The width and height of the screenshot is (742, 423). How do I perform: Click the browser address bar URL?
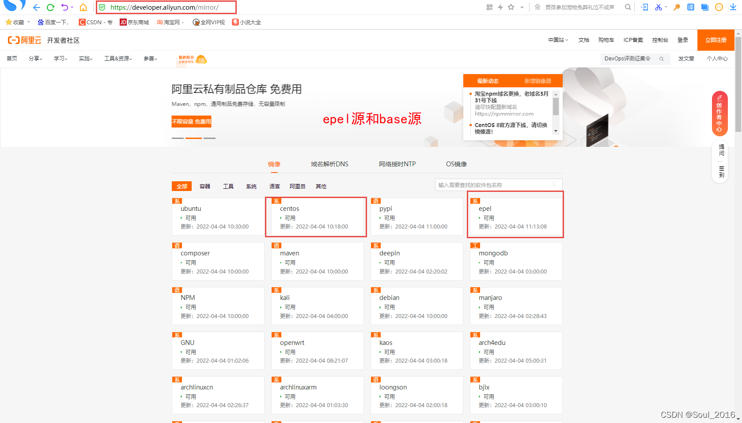click(x=164, y=7)
